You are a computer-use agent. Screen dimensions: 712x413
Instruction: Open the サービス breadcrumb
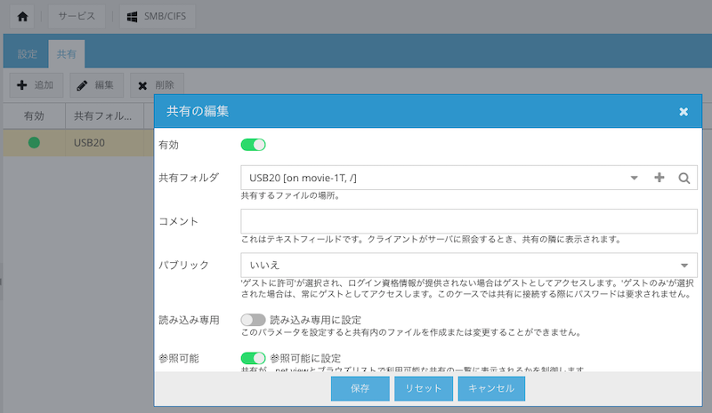click(77, 16)
